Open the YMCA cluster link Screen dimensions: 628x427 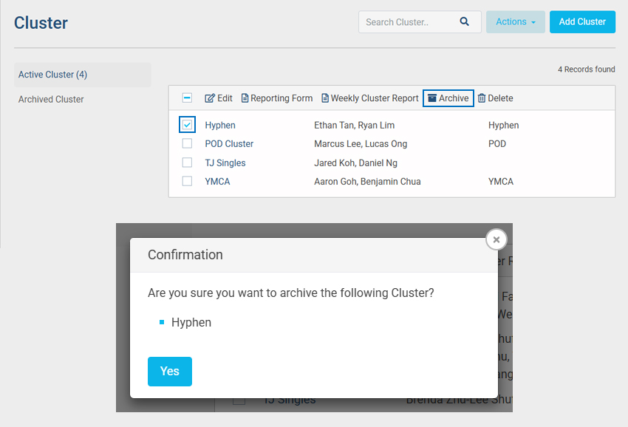coord(217,182)
